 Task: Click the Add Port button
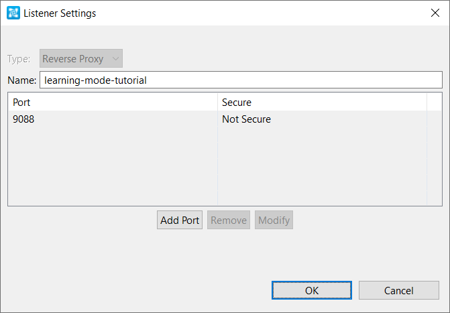(180, 220)
